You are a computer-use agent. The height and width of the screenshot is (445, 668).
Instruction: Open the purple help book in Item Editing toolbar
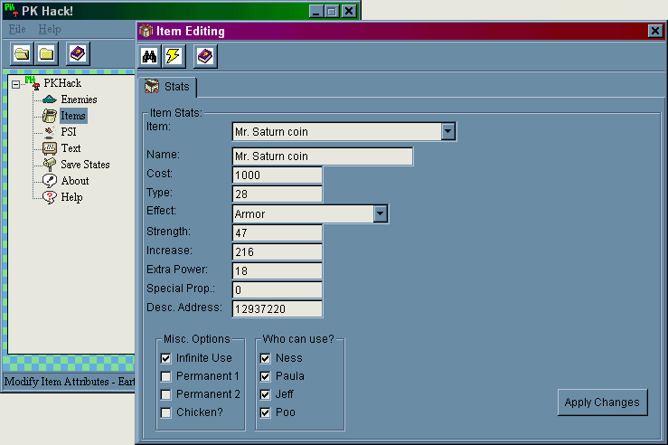[205, 56]
